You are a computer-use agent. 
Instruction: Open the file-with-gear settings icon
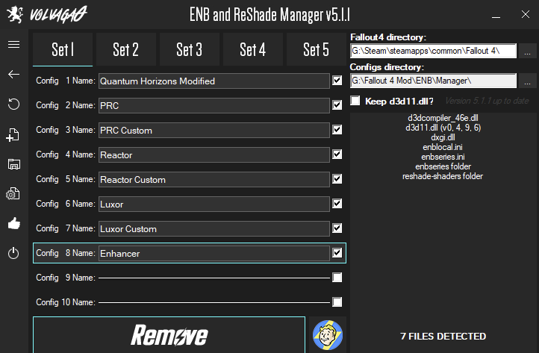[13, 194]
